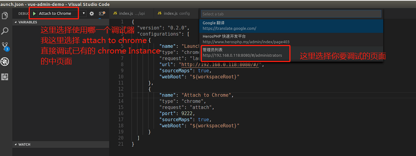Click "sourceMaps": true on line 9

pos(185,71)
